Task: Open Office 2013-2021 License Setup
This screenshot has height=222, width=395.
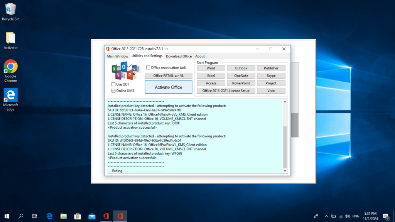Action: 226,91
